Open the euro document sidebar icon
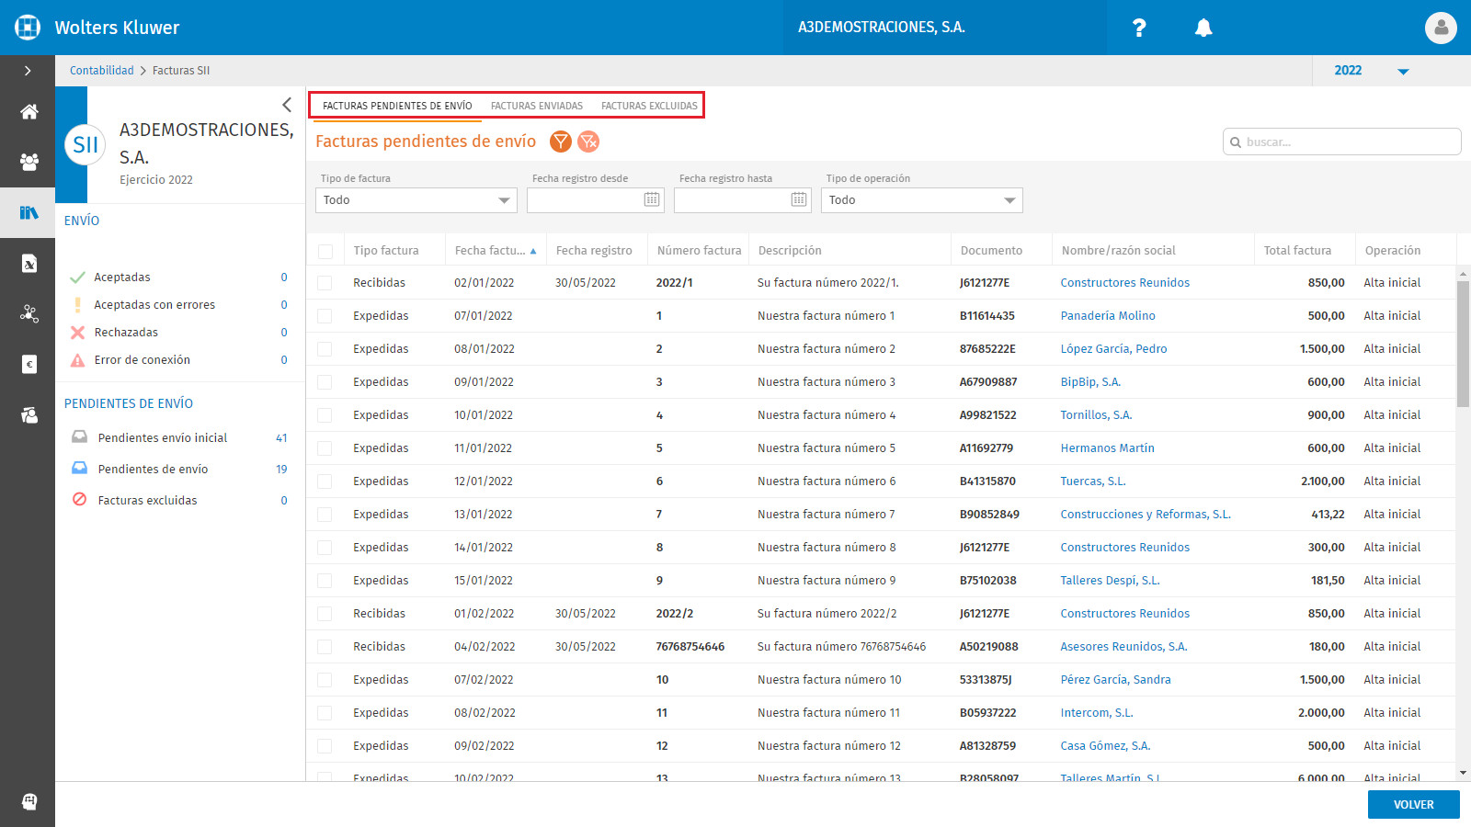Screen dimensions: 1471x827 (29, 365)
